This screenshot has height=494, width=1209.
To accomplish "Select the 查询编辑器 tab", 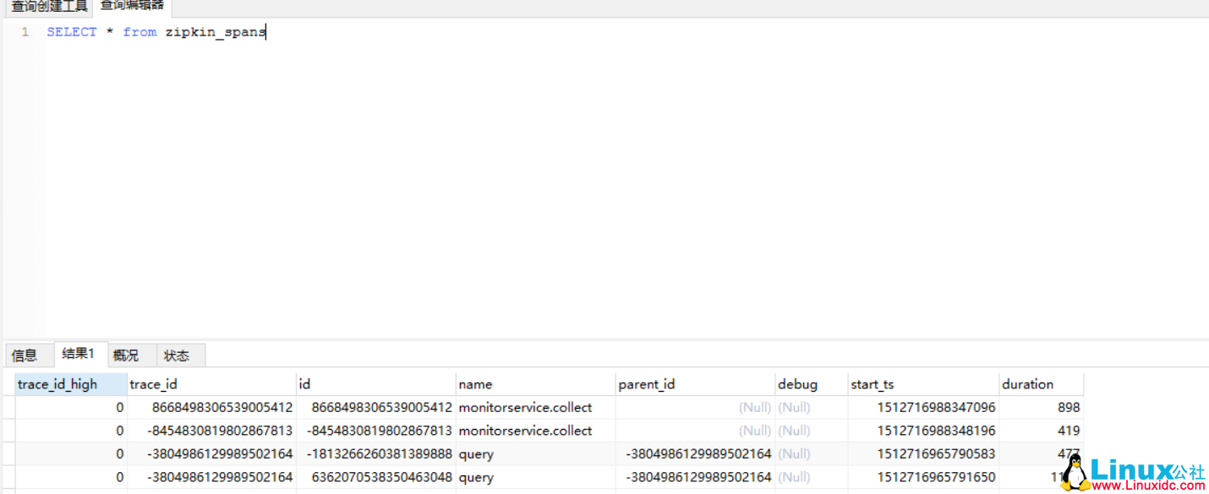I will tap(132, 4).
